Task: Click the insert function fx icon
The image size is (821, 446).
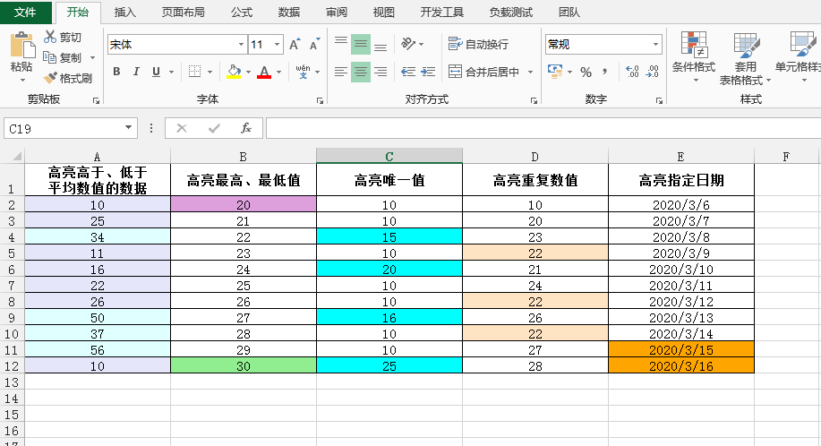Action: tap(245, 128)
